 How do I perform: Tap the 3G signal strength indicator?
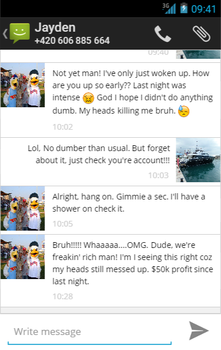pyautogui.click(x=169, y=9)
